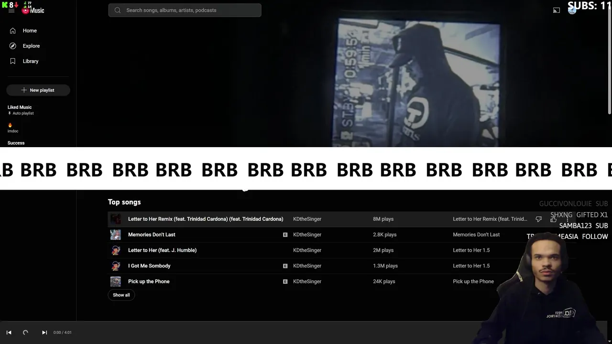This screenshot has width=612, height=344.
Task: Click the 2M plays count
Action: tap(383, 250)
